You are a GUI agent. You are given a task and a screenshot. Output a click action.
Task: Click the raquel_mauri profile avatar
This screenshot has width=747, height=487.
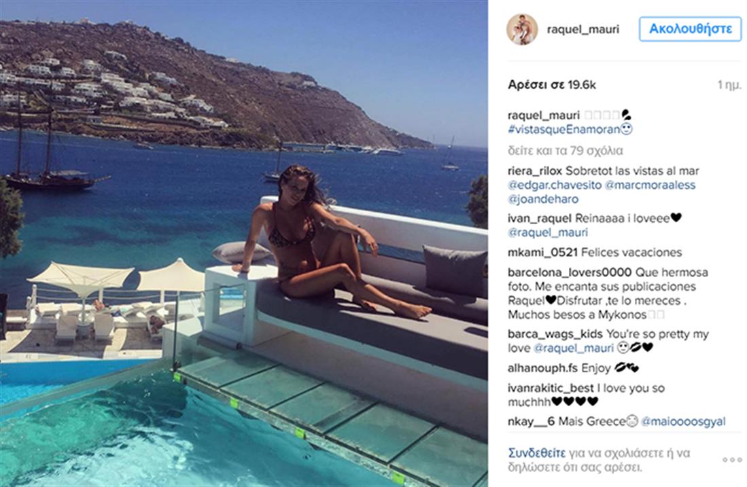(521, 29)
